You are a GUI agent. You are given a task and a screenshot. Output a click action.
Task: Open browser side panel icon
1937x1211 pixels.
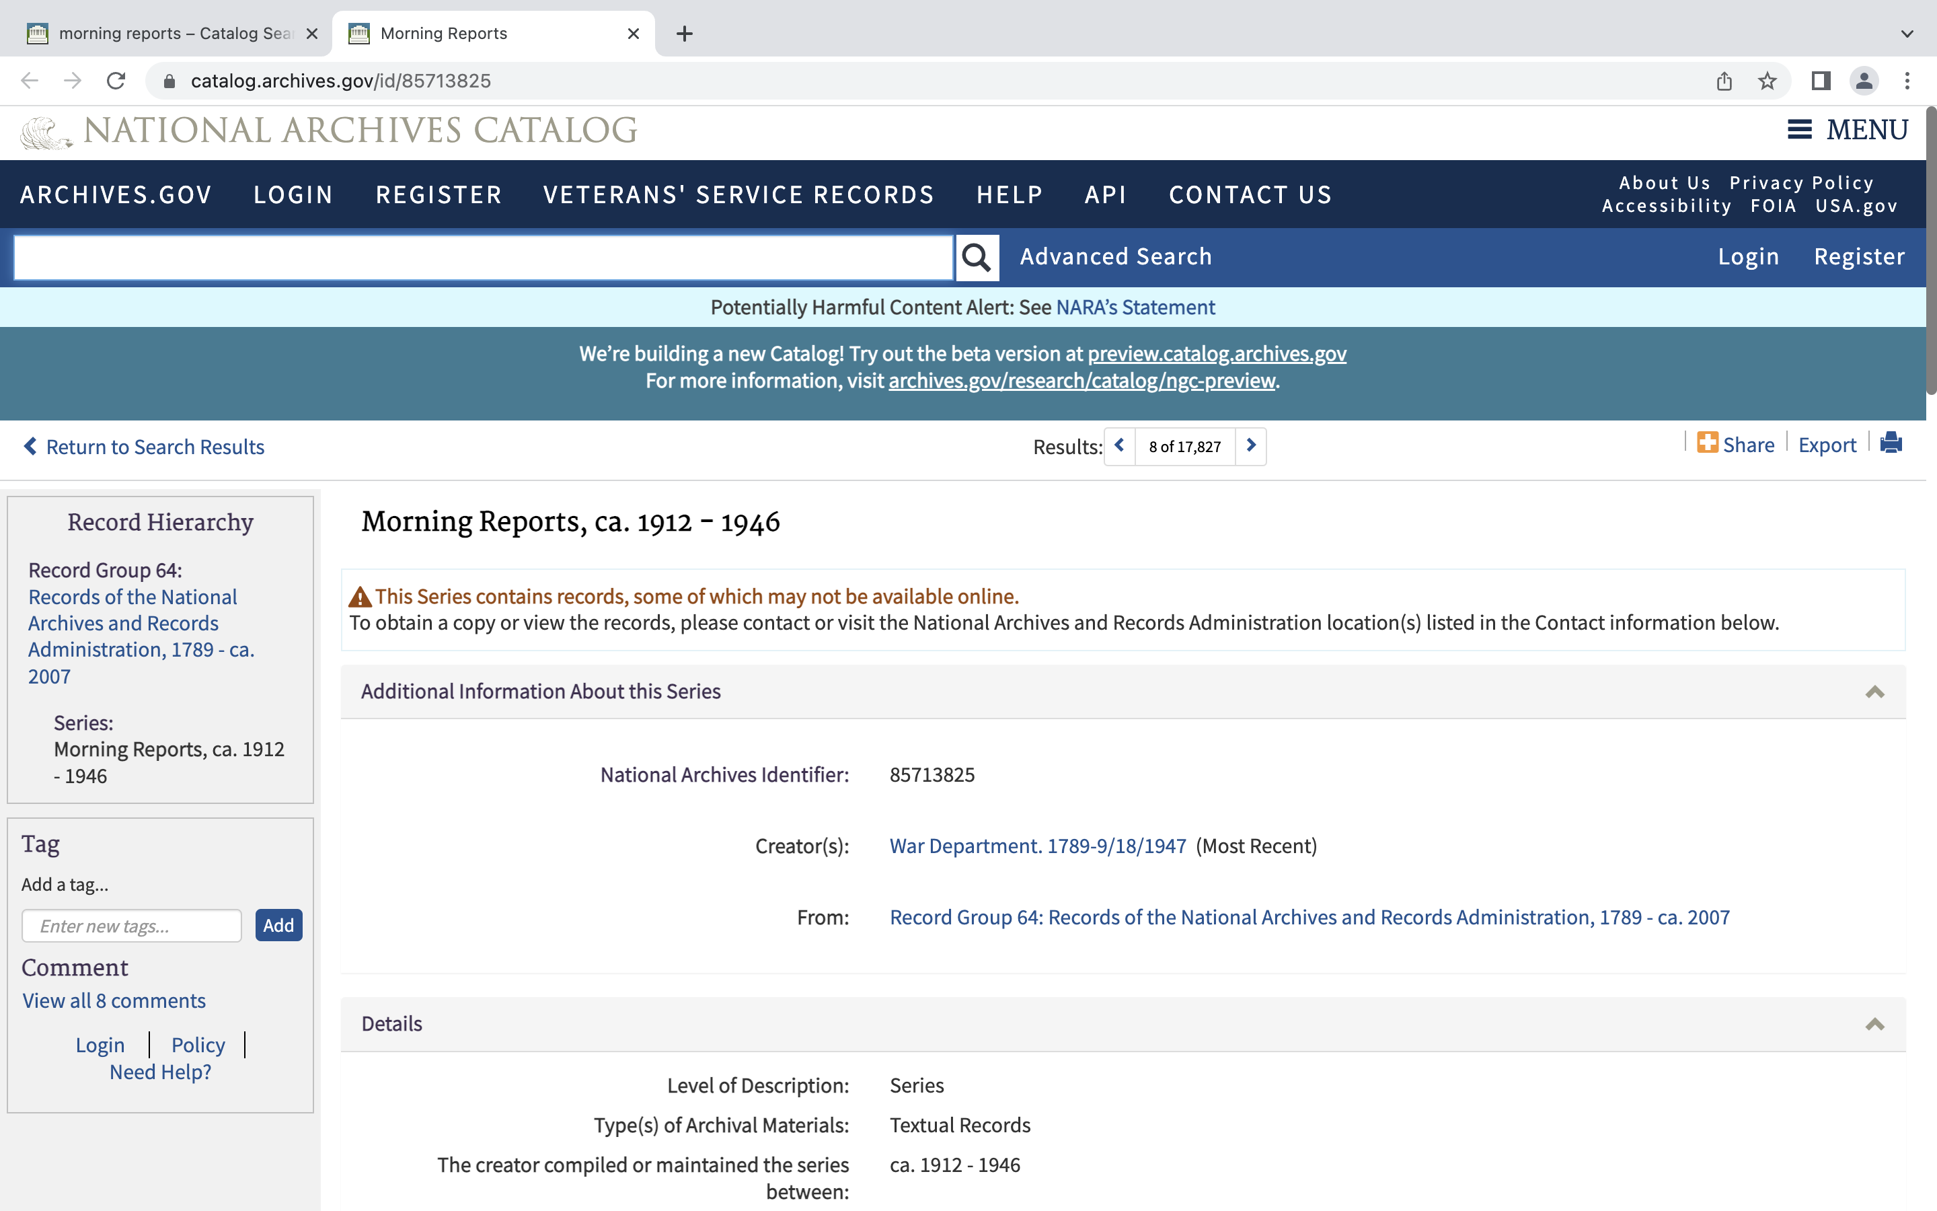point(1820,81)
